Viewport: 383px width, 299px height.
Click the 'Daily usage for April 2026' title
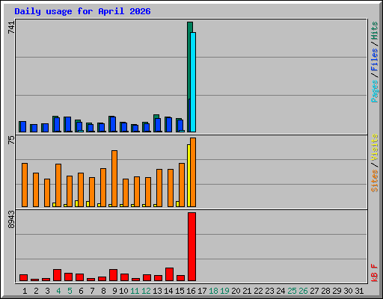pyautogui.click(x=82, y=11)
